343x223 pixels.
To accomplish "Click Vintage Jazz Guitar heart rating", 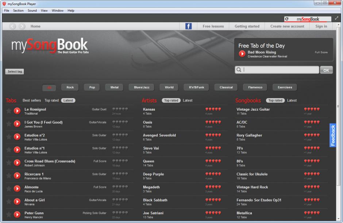I will [x=312, y=109].
